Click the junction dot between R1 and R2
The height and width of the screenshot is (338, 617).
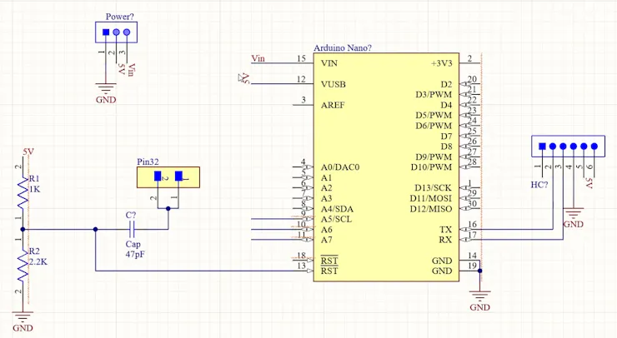click(x=23, y=230)
